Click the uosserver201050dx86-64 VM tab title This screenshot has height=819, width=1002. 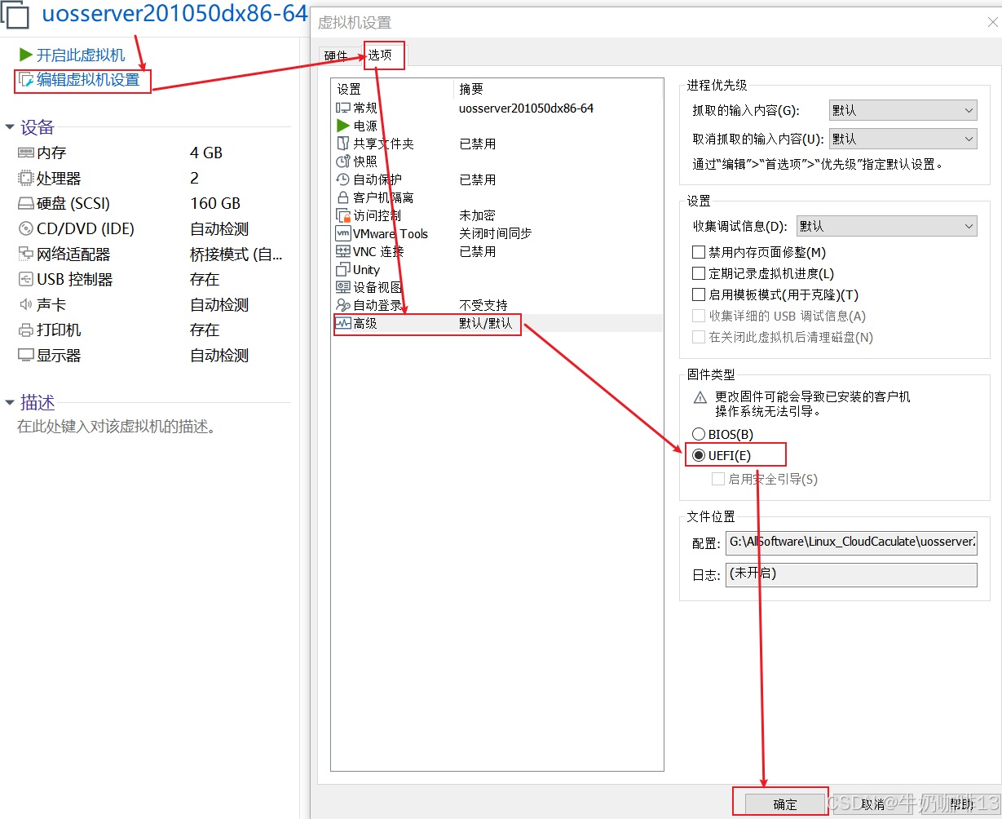coord(174,14)
